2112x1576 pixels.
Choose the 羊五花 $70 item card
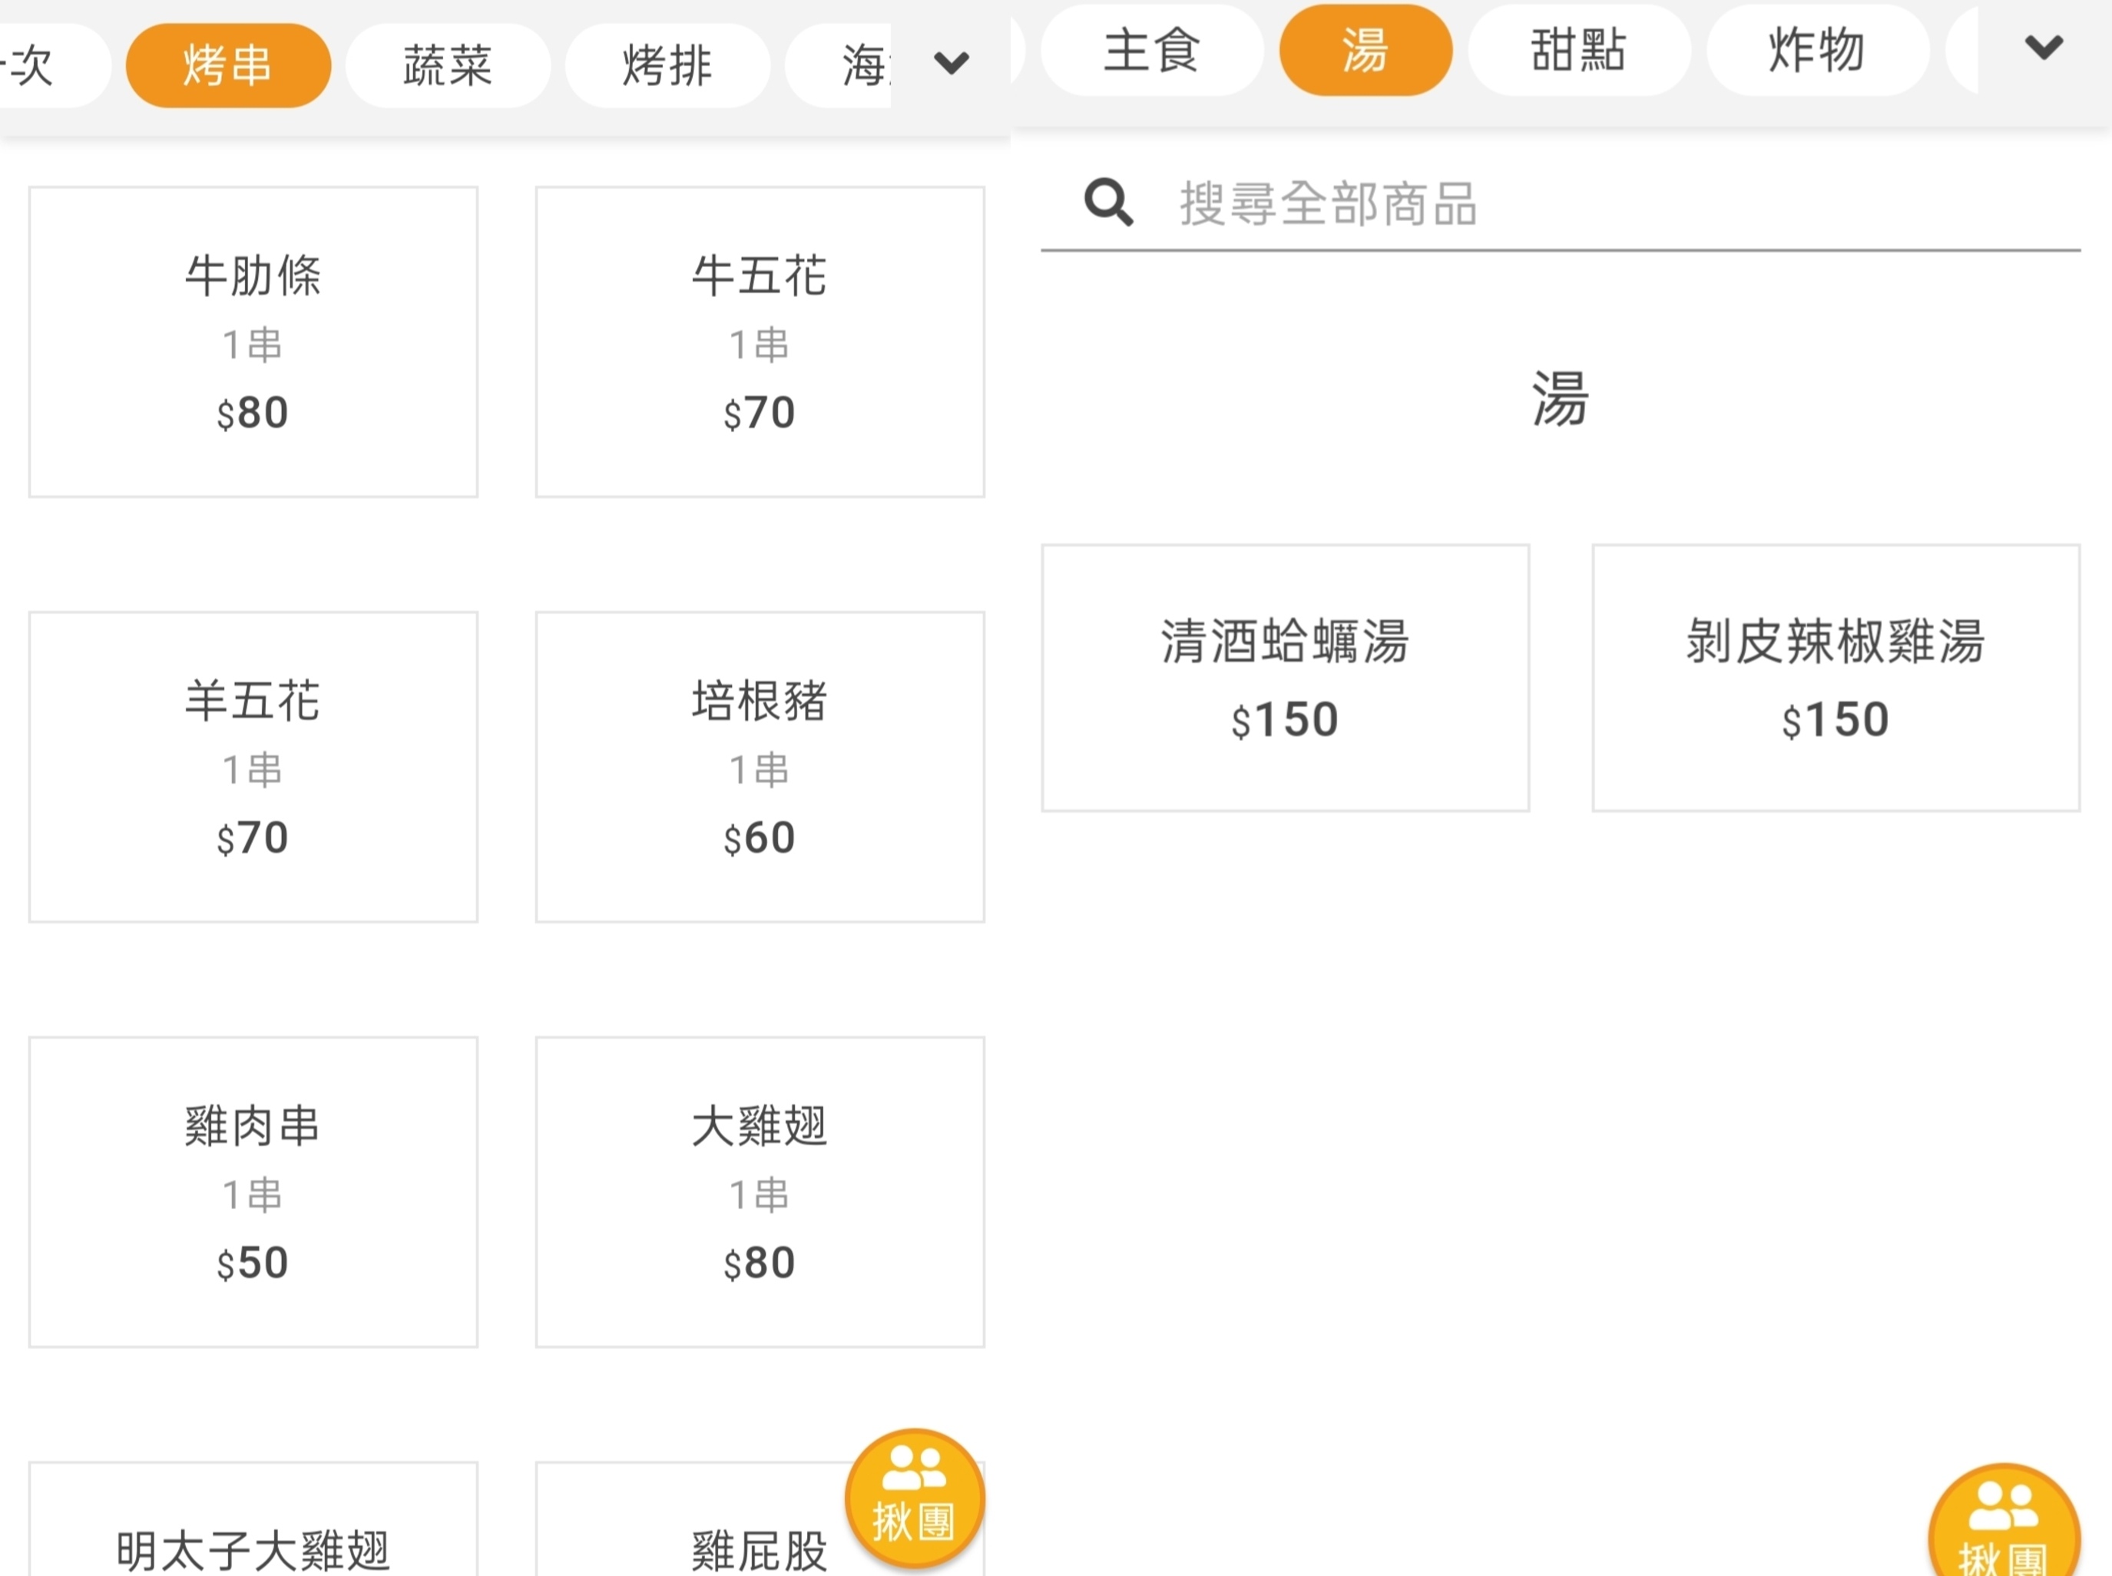253,767
